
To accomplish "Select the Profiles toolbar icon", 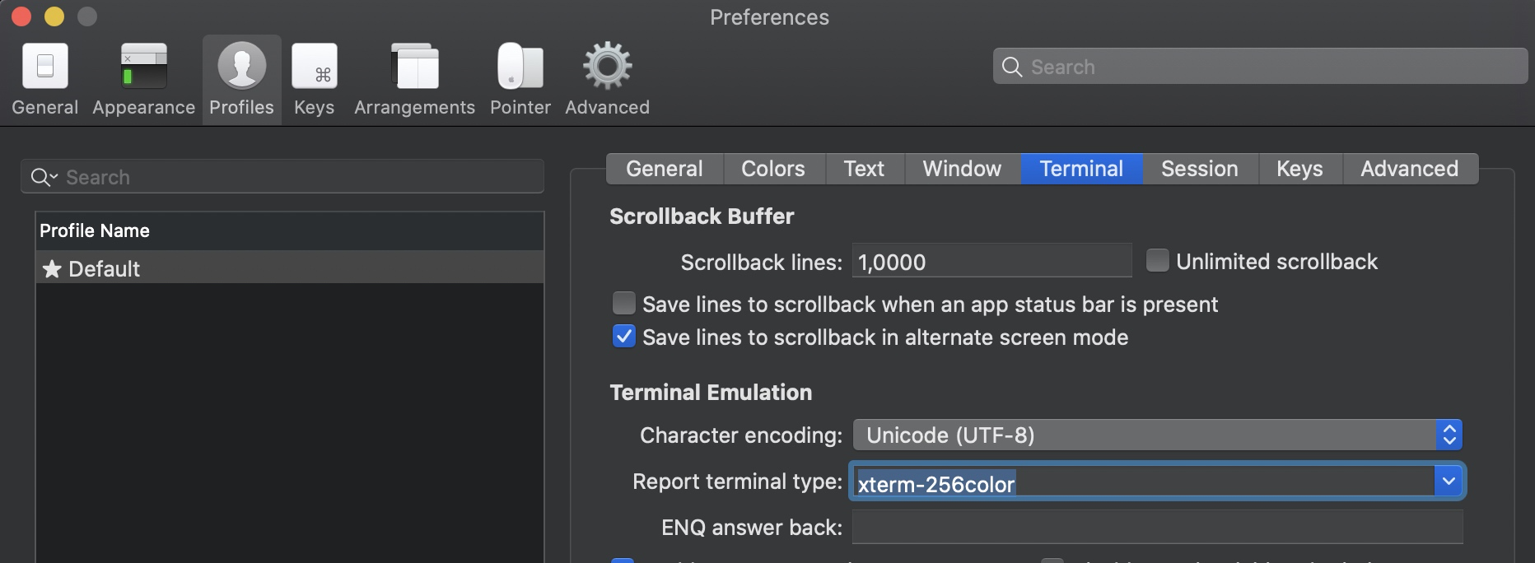I will tap(241, 67).
